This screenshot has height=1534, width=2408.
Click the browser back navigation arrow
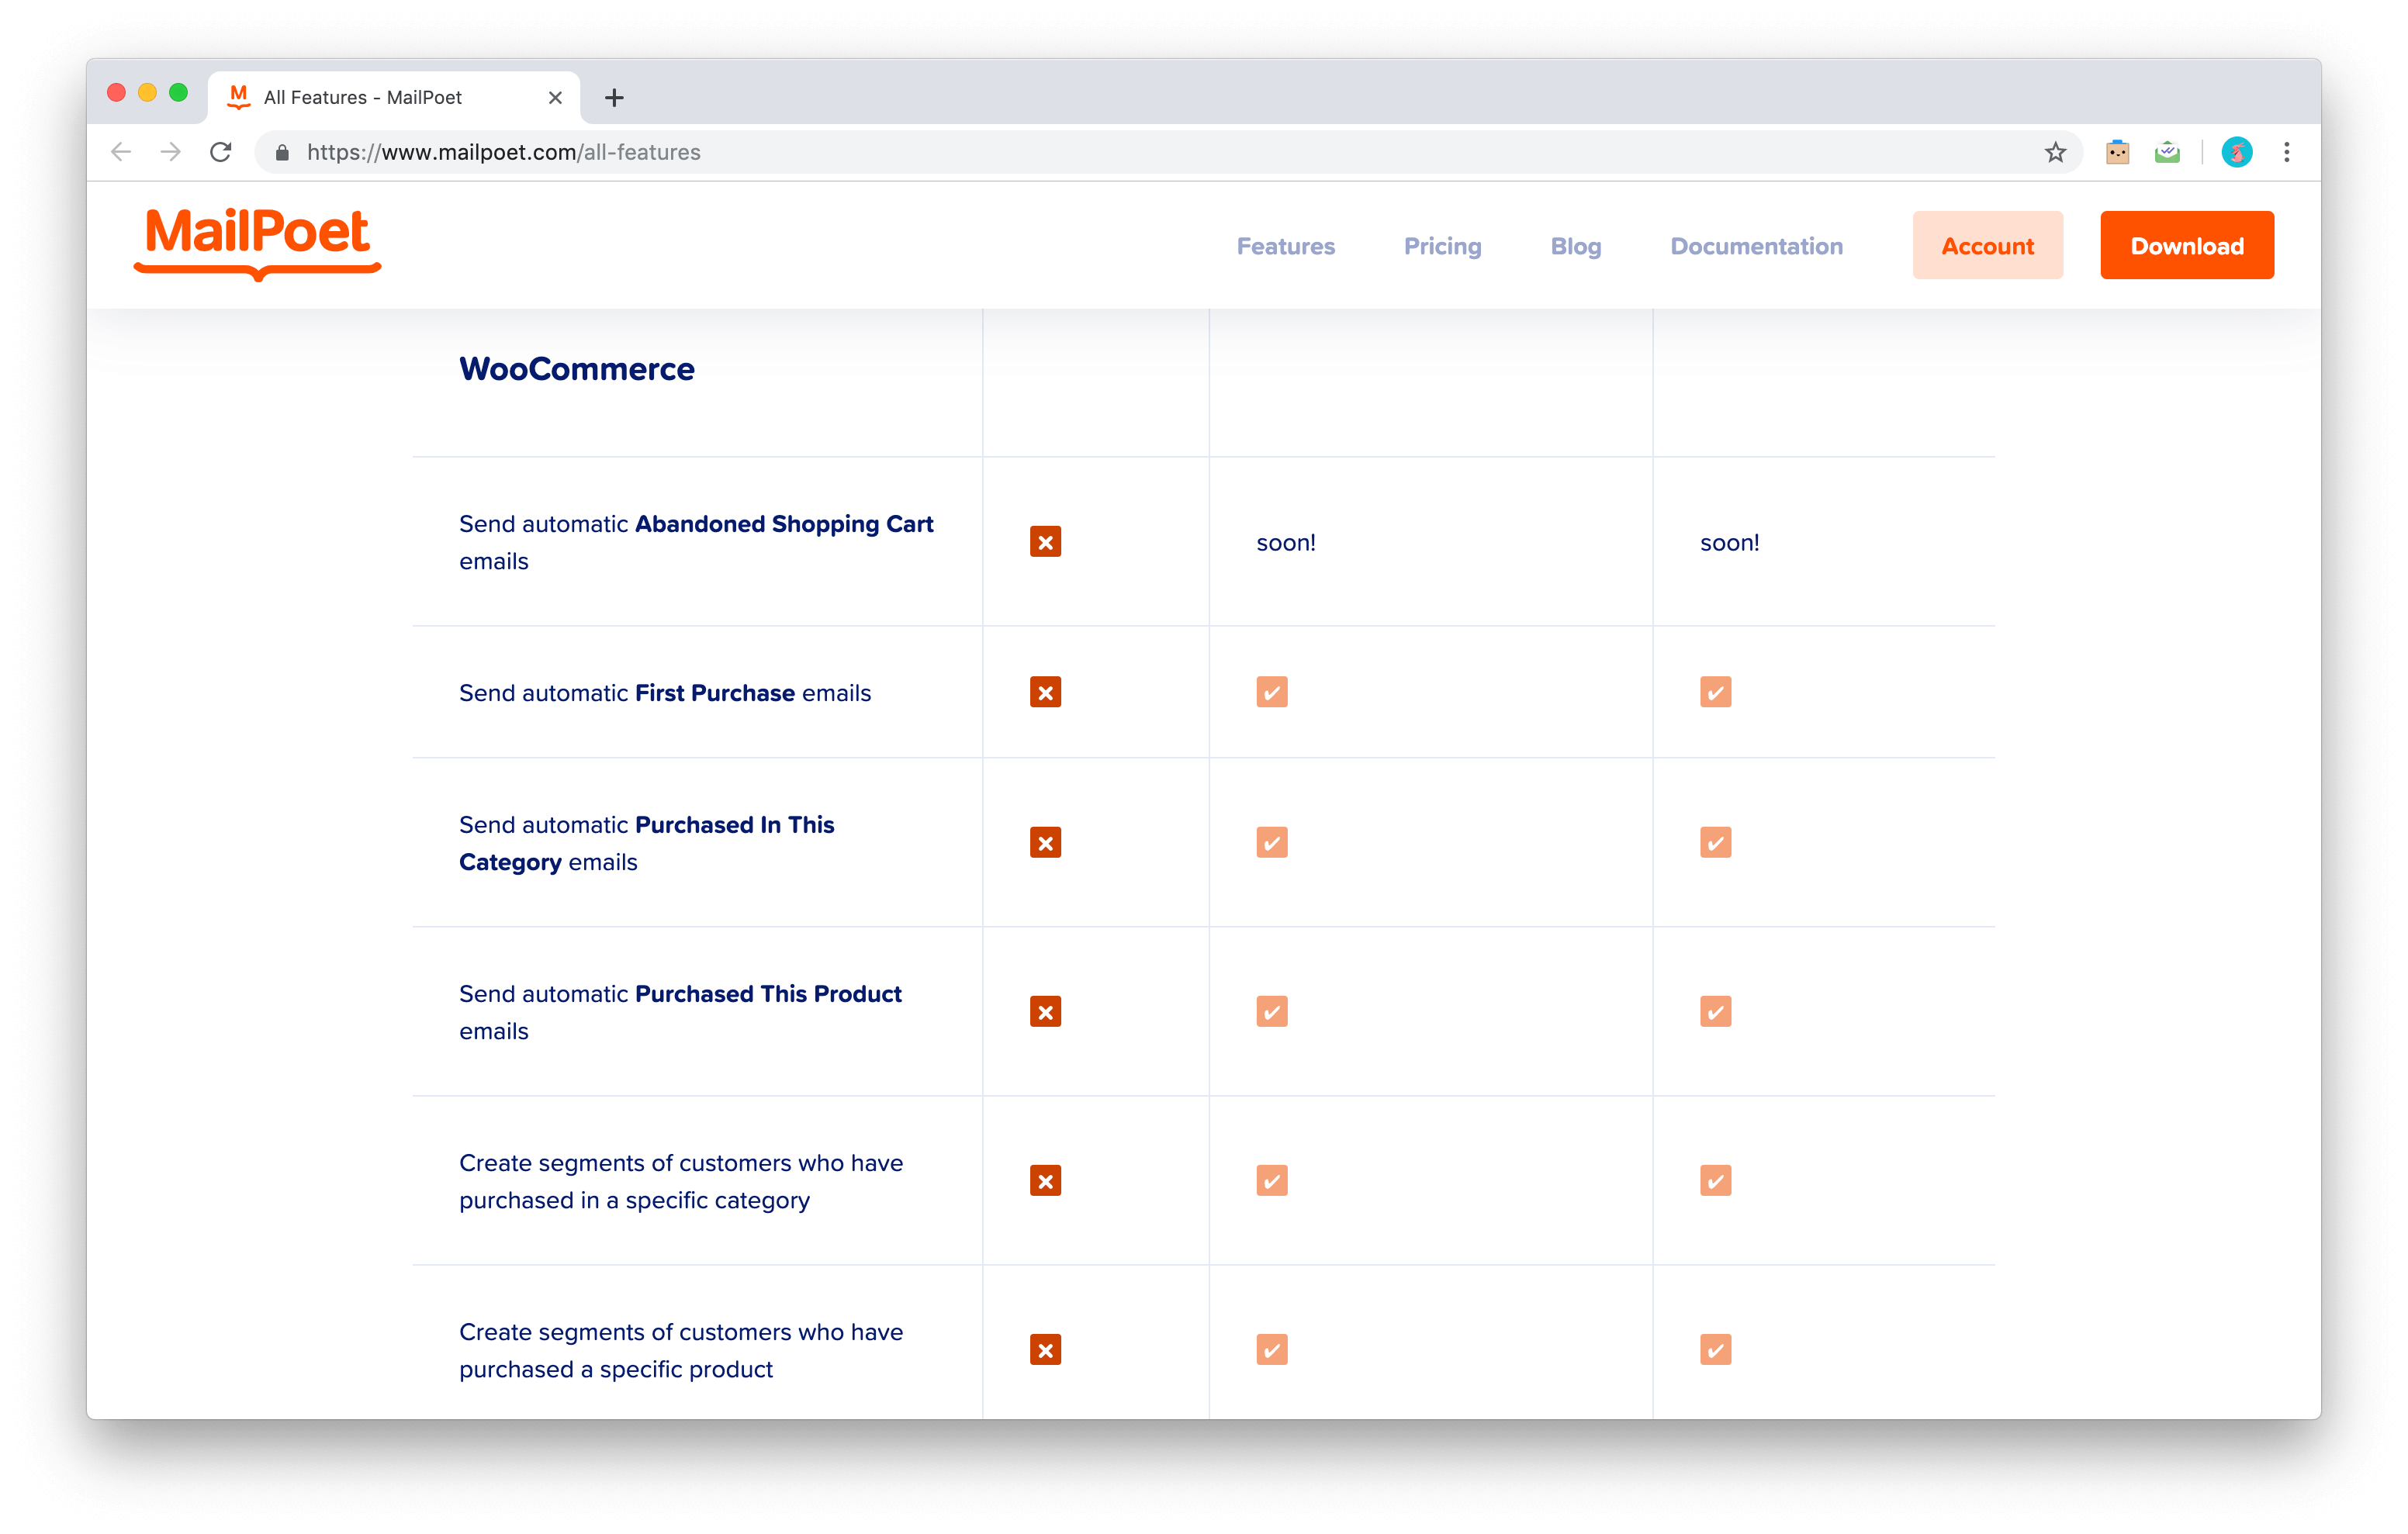pyautogui.click(x=118, y=151)
